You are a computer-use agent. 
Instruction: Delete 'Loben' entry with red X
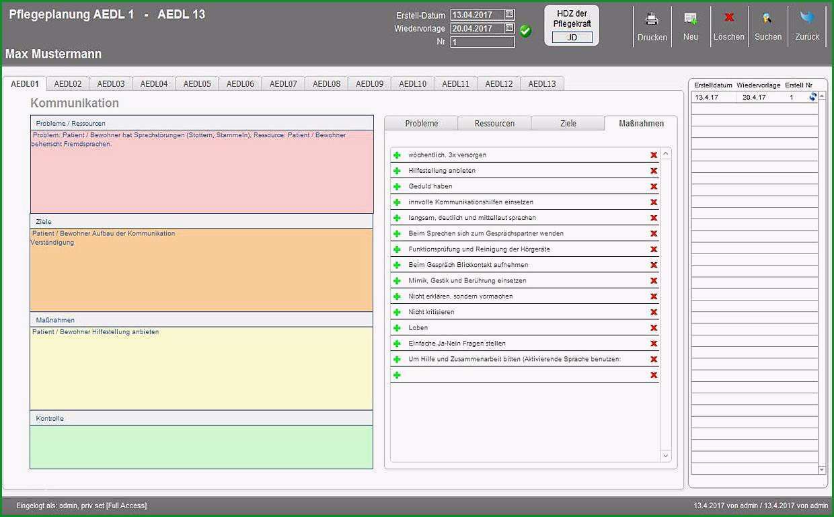(654, 328)
